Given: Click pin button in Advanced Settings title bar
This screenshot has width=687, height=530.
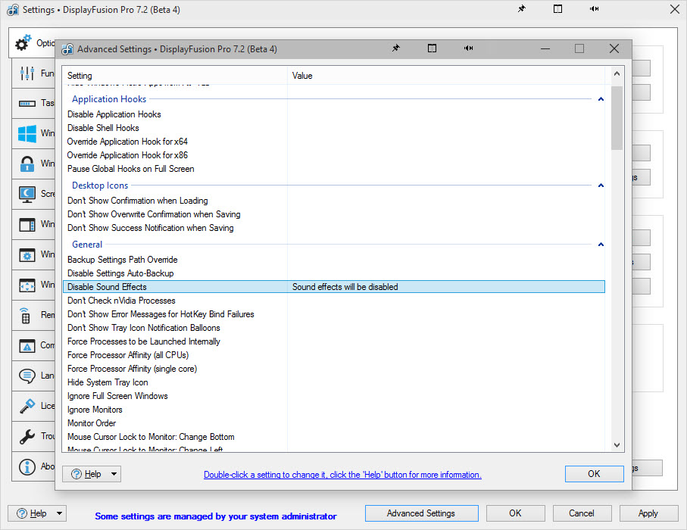Looking at the screenshot, I should click(395, 48).
